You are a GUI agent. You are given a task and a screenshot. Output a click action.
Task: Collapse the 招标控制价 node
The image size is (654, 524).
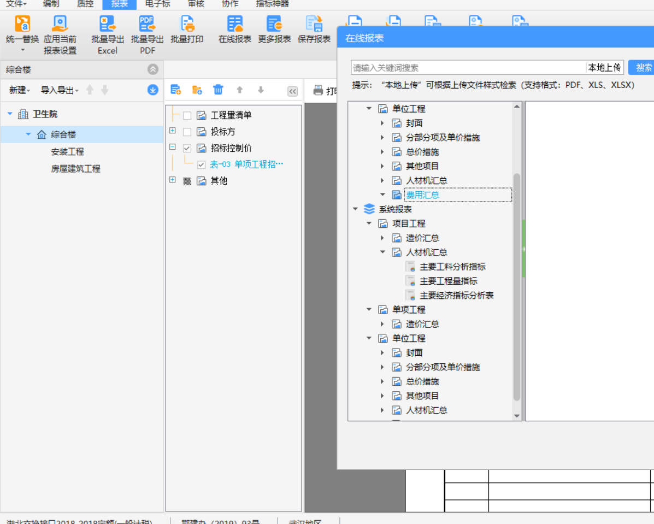point(172,147)
